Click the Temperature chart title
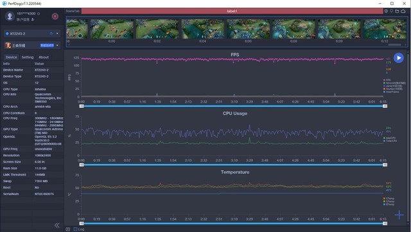The width and height of the screenshot is (411, 232). click(x=235, y=172)
